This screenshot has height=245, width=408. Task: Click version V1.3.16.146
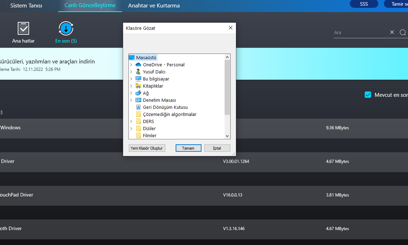(x=234, y=228)
